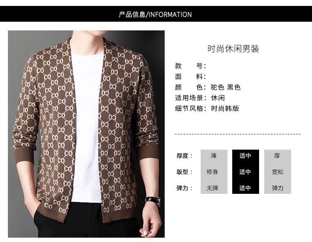Click the 产品信息/INFORMATION header banner

click(156, 14)
